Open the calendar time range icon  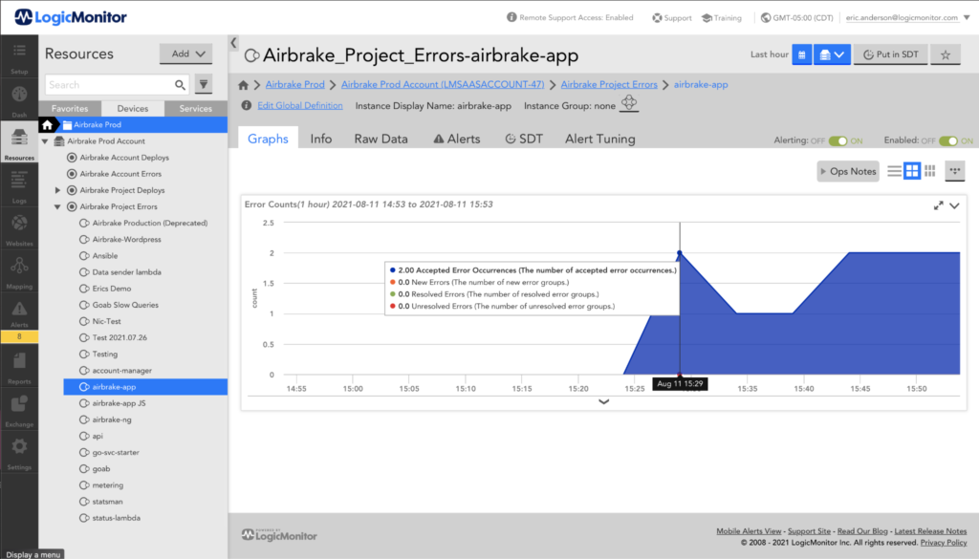(802, 54)
